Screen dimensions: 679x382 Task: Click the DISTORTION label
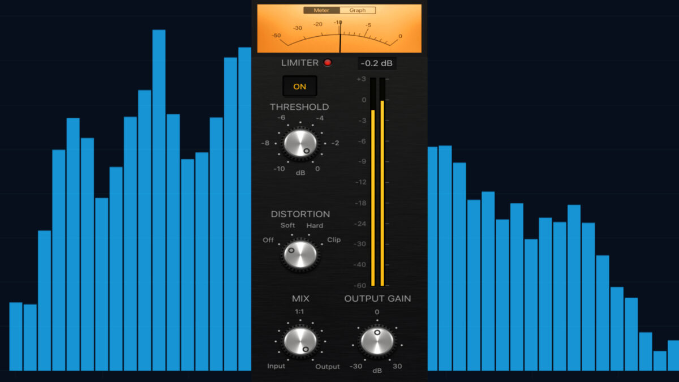pyautogui.click(x=300, y=214)
